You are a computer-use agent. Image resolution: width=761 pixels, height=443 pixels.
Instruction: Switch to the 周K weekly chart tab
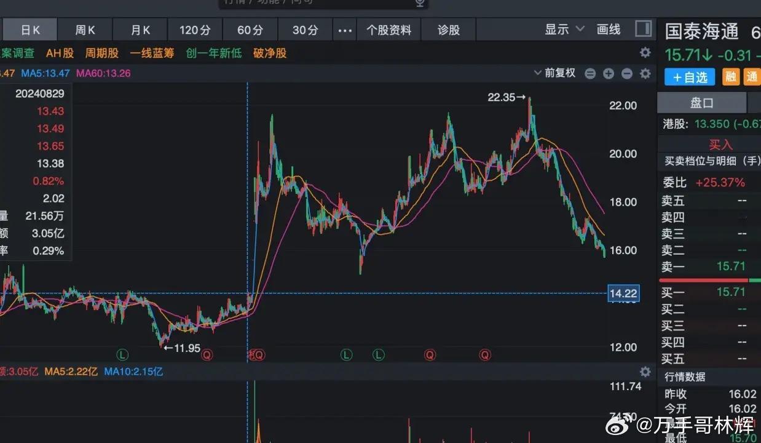(85, 30)
